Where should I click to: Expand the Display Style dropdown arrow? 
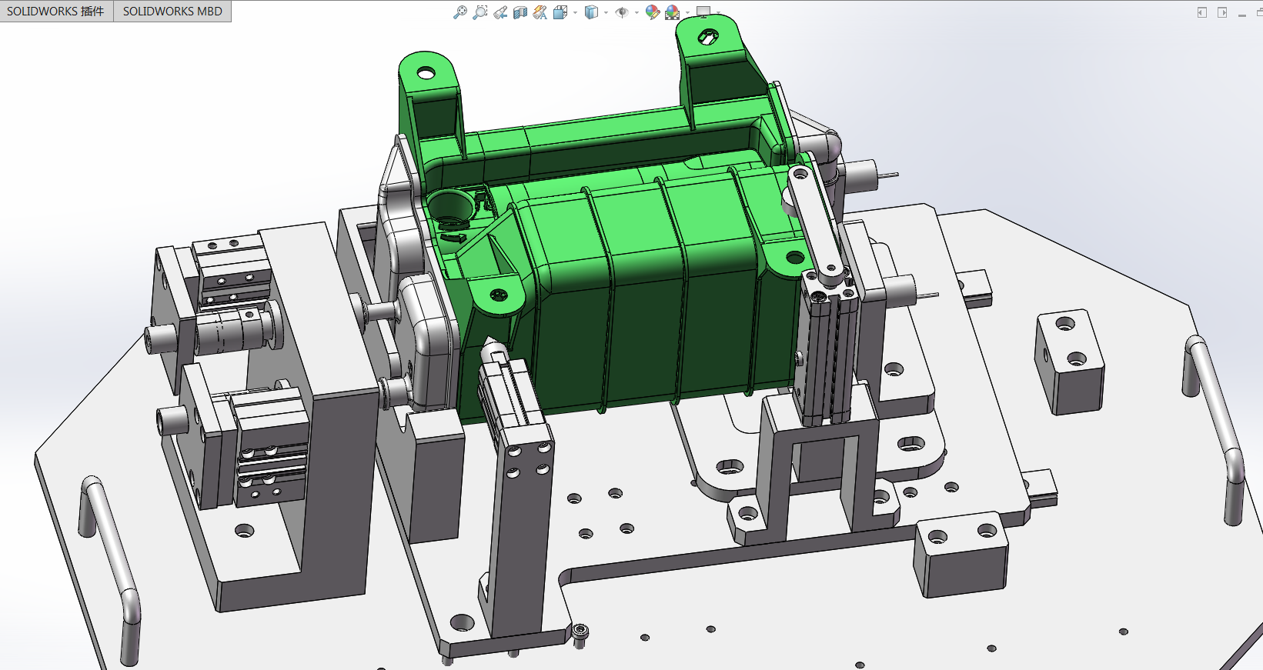click(606, 12)
